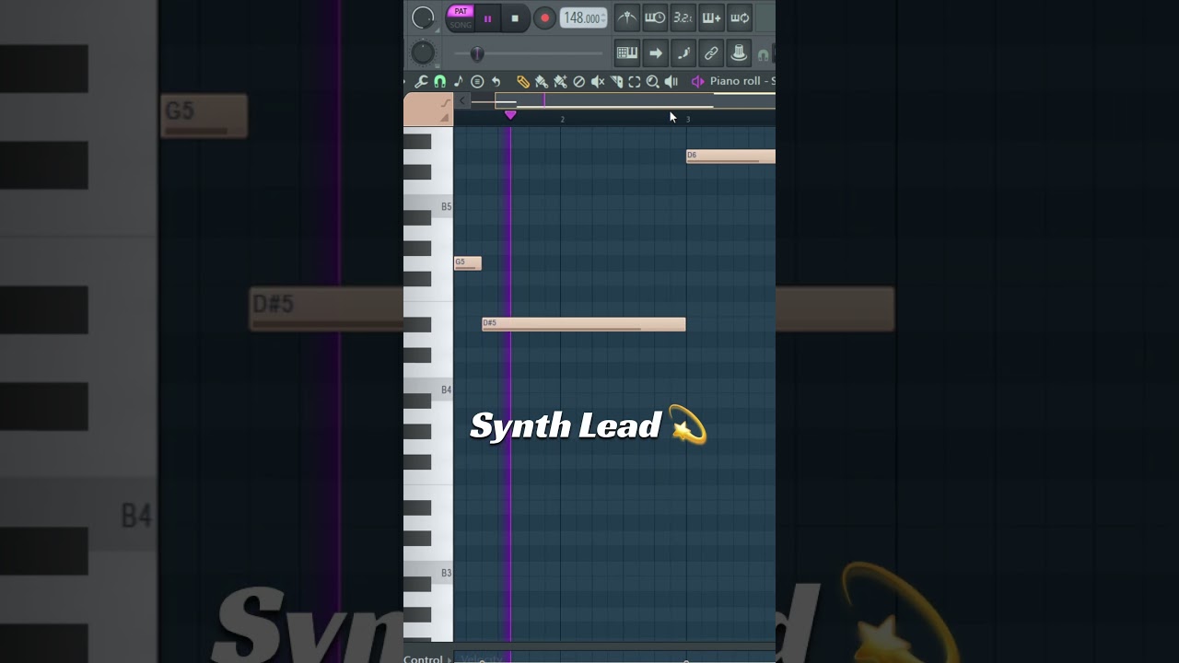Select the Mute tool
Screen dimensions: 1179x663
(x=598, y=82)
